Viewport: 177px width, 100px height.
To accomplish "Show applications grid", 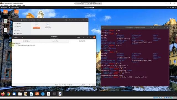I will [x=174, y=94].
